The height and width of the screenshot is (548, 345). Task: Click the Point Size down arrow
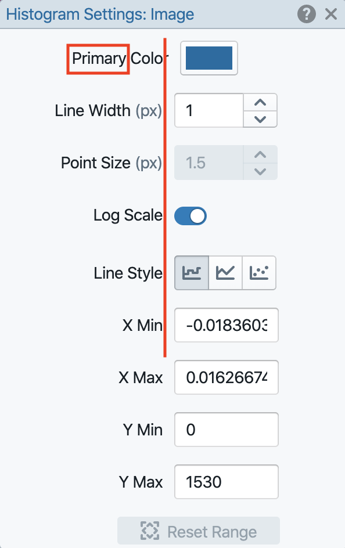click(260, 171)
